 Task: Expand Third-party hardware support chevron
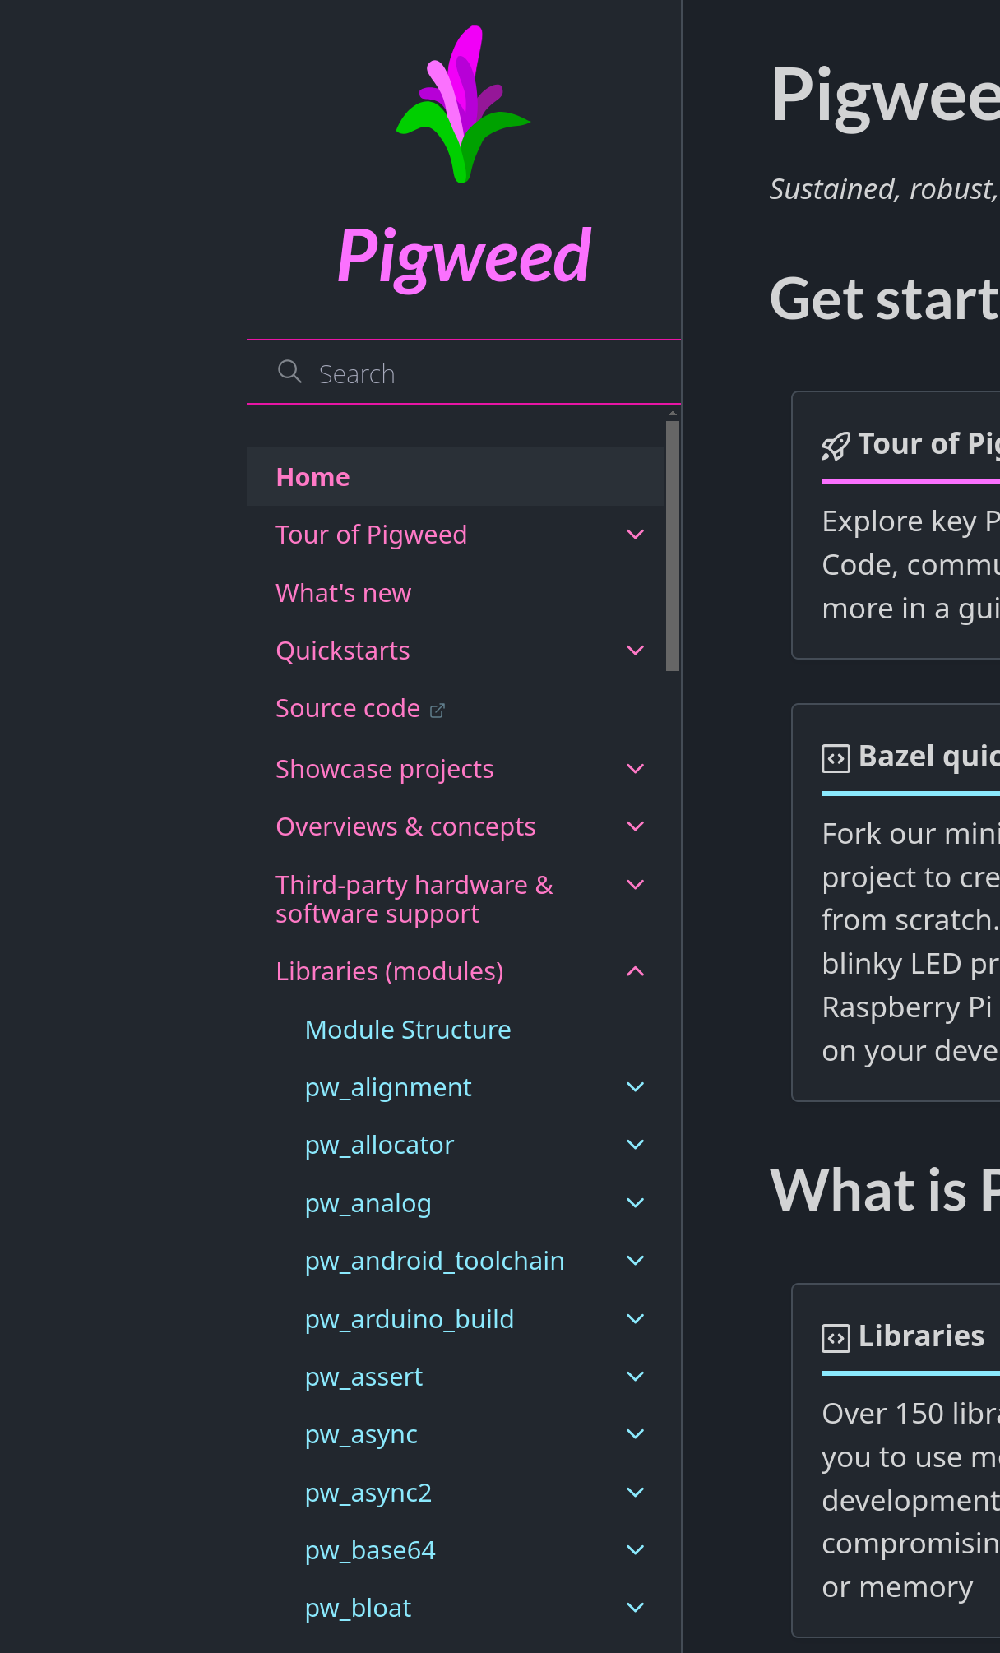(636, 885)
